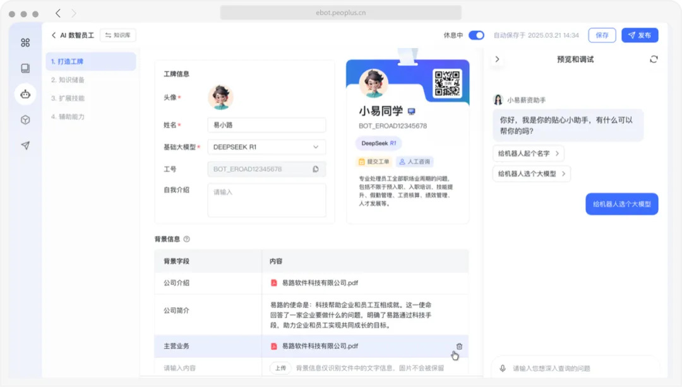Delete the 主营业务 PDF attachment
Viewport: 682px width, 387px height.
[x=459, y=346]
